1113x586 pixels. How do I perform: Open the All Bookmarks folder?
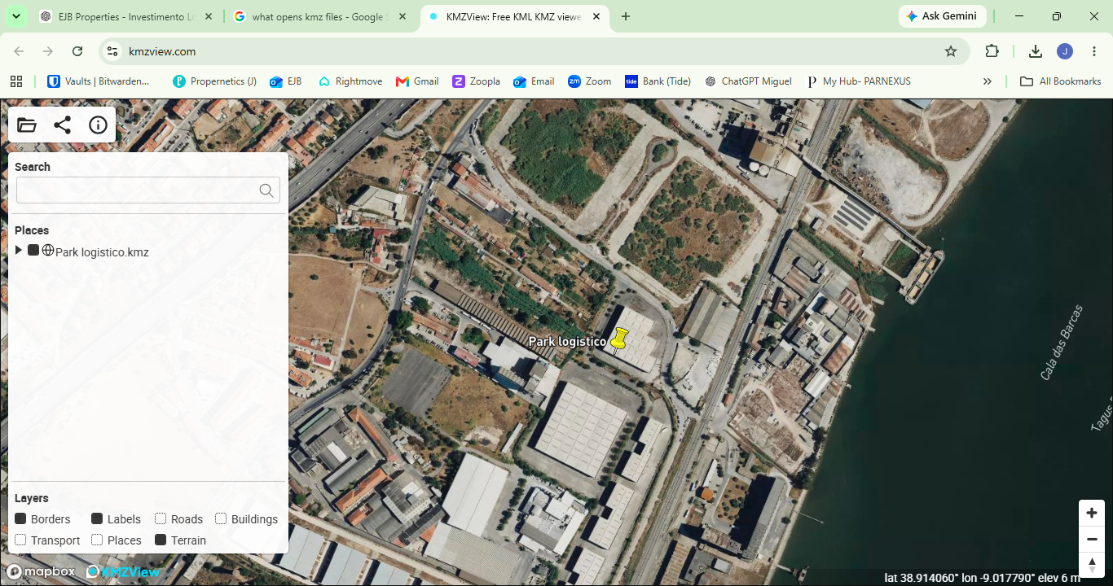1061,81
